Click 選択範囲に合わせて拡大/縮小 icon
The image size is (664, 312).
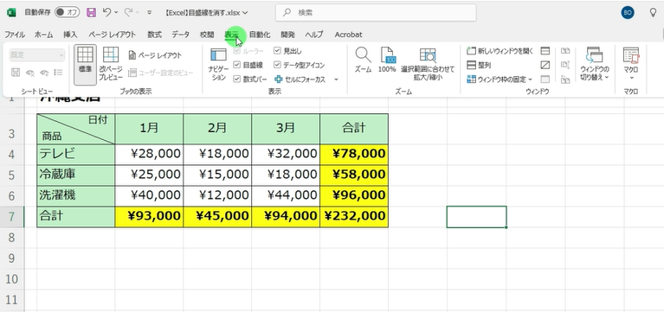(x=428, y=64)
